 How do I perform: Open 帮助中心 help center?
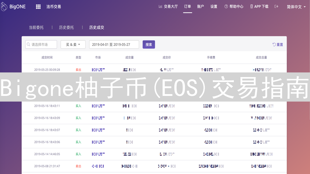234,7
